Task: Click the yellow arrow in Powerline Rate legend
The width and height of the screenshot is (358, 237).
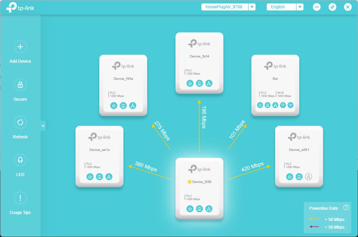Action: [x=314, y=219]
